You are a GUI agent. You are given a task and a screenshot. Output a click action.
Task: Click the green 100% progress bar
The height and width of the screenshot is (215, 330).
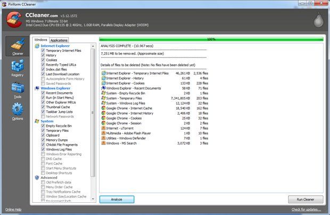coord(211,39)
